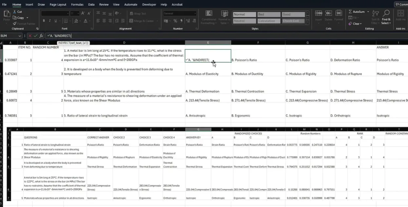Screen dimensions: 408x207
Task: Click the Copy icon in Clipboard group
Action: (x=15, y=18)
